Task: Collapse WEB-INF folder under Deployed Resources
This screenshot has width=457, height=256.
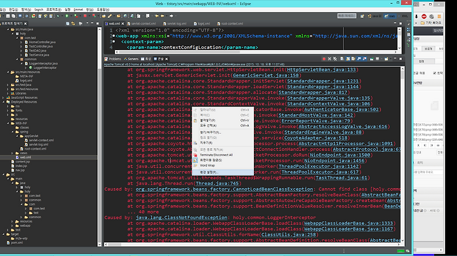Action: click(8, 123)
